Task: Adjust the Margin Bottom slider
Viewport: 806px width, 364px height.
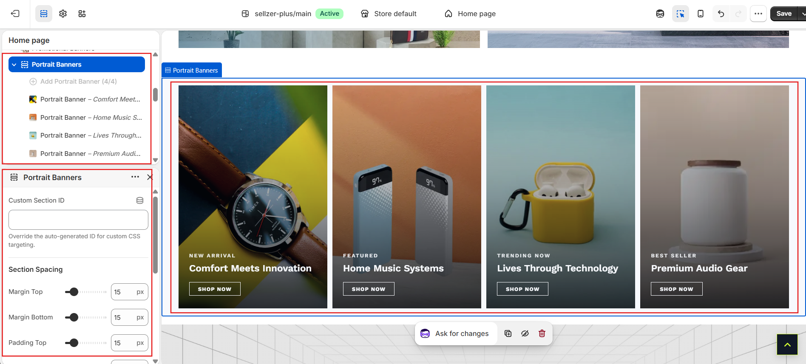Action: tap(86, 317)
